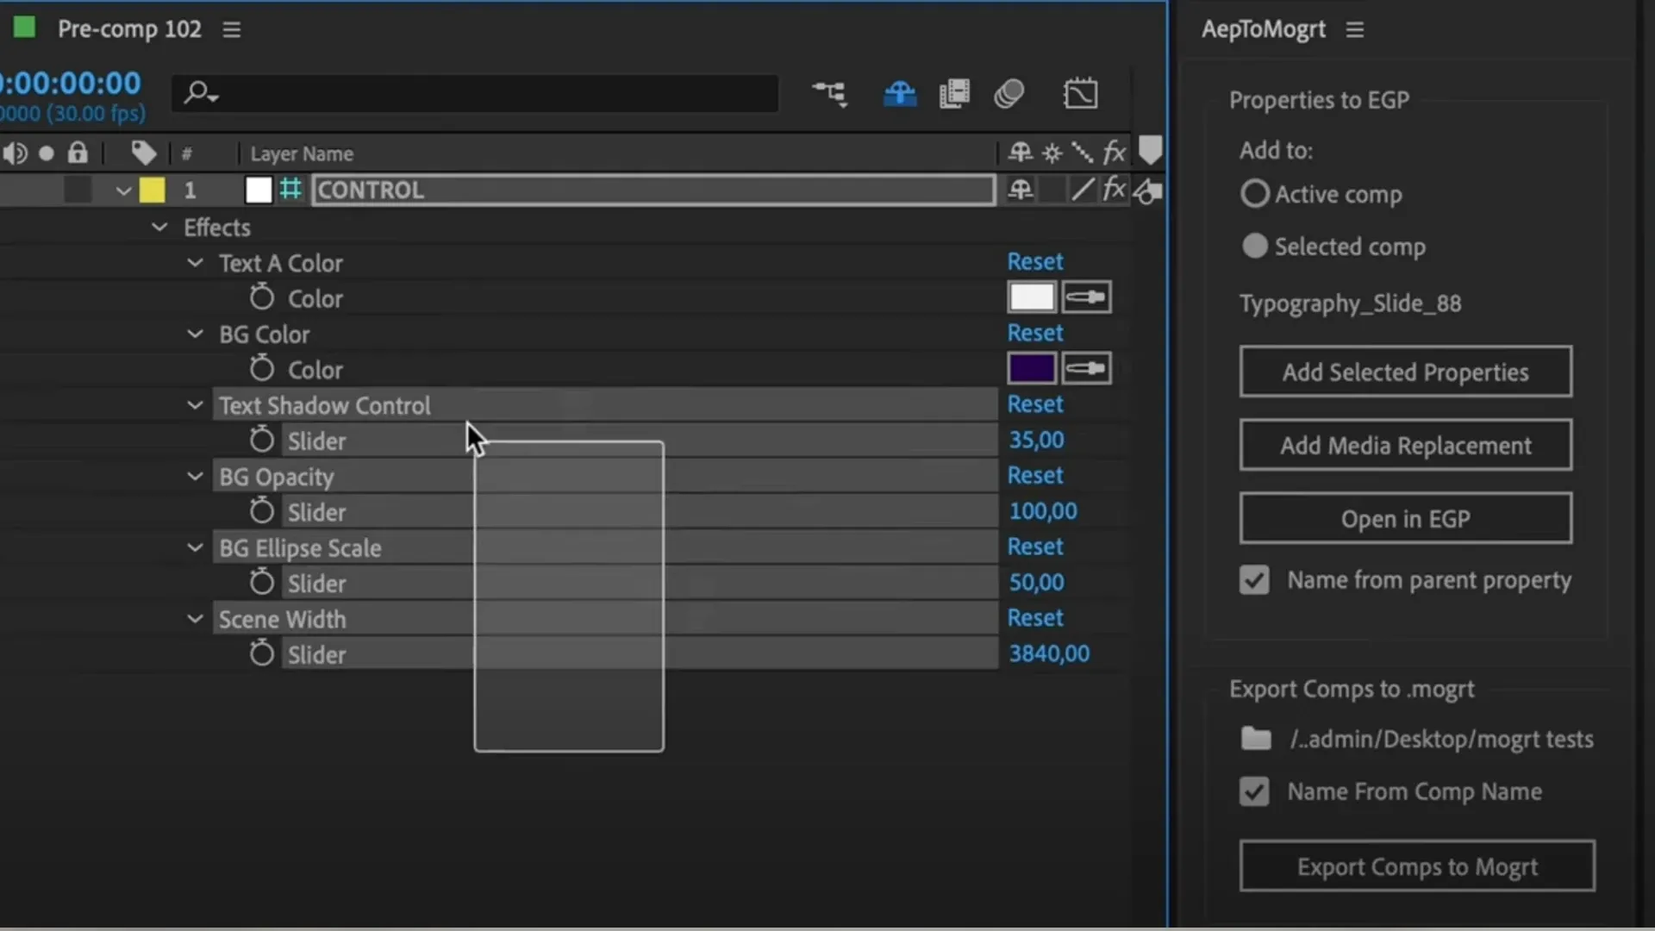Image resolution: width=1655 pixels, height=931 pixels.
Task: Click Add Selected Properties button
Action: pos(1405,372)
